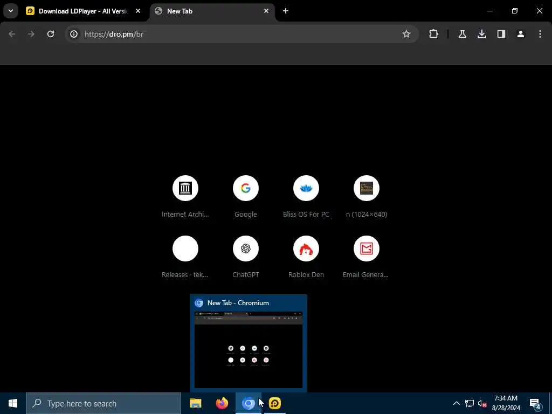552x414 pixels.
Task: Click the taskbar search box
Action: tap(103, 403)
